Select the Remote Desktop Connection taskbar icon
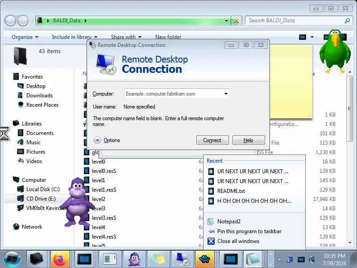 (x=183, y=259)
